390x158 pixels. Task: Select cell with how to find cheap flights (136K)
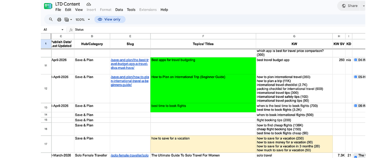pos(294,129)
